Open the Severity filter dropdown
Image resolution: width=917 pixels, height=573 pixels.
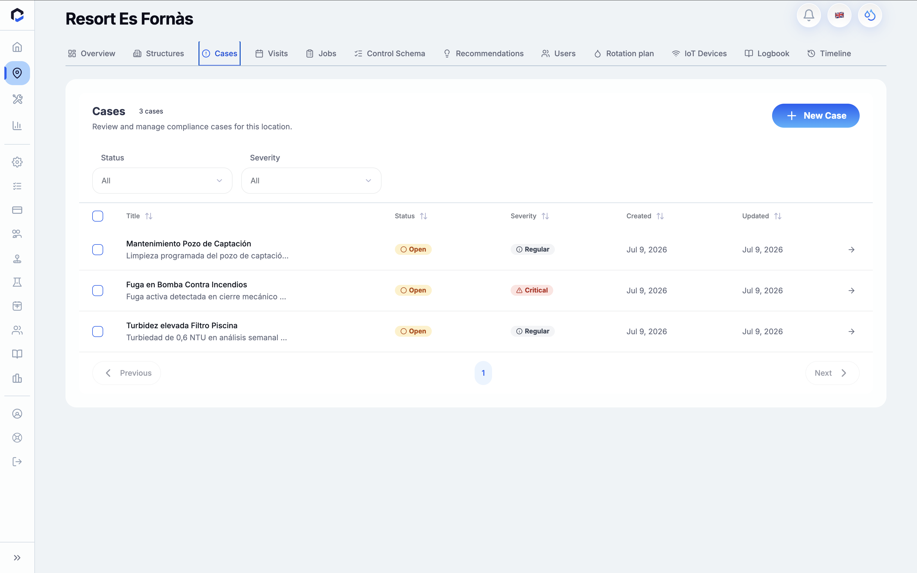click(311, 181)
